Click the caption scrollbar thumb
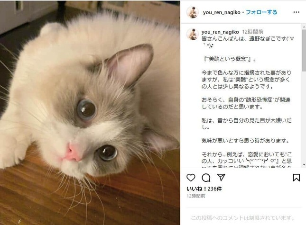The image size is (306, 225). tap(304, 50)
